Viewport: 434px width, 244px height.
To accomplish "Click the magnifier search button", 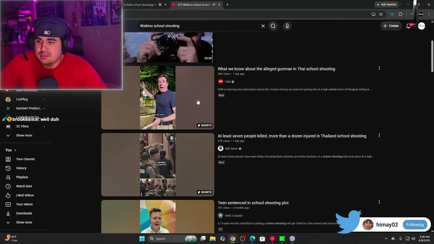I will point(273,26).
